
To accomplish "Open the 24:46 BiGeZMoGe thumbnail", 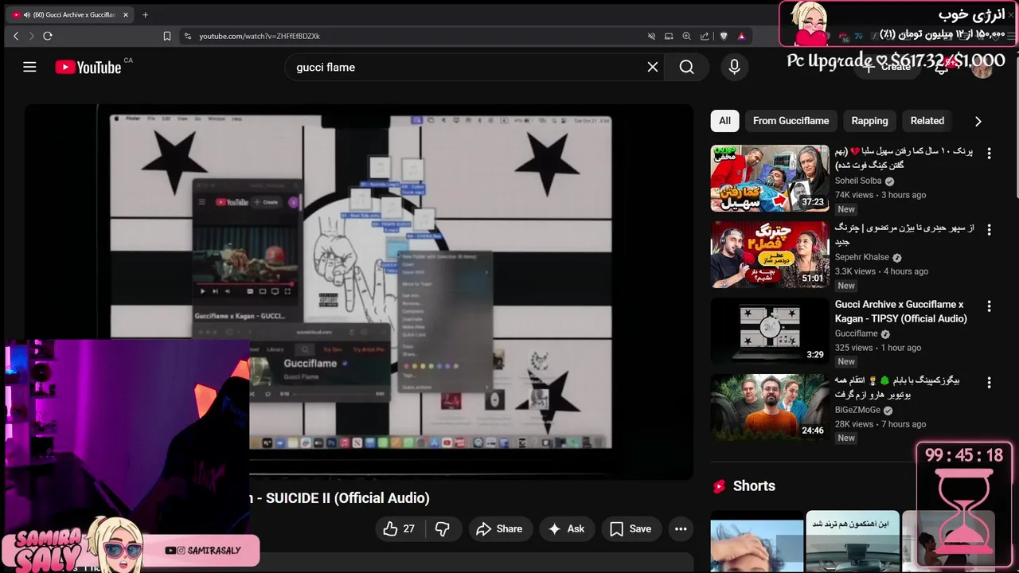I will [770, 407].
